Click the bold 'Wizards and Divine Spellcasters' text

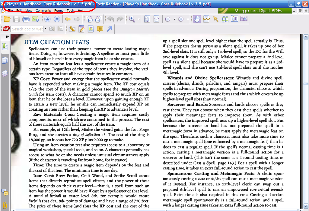click(x=201, y=78)
